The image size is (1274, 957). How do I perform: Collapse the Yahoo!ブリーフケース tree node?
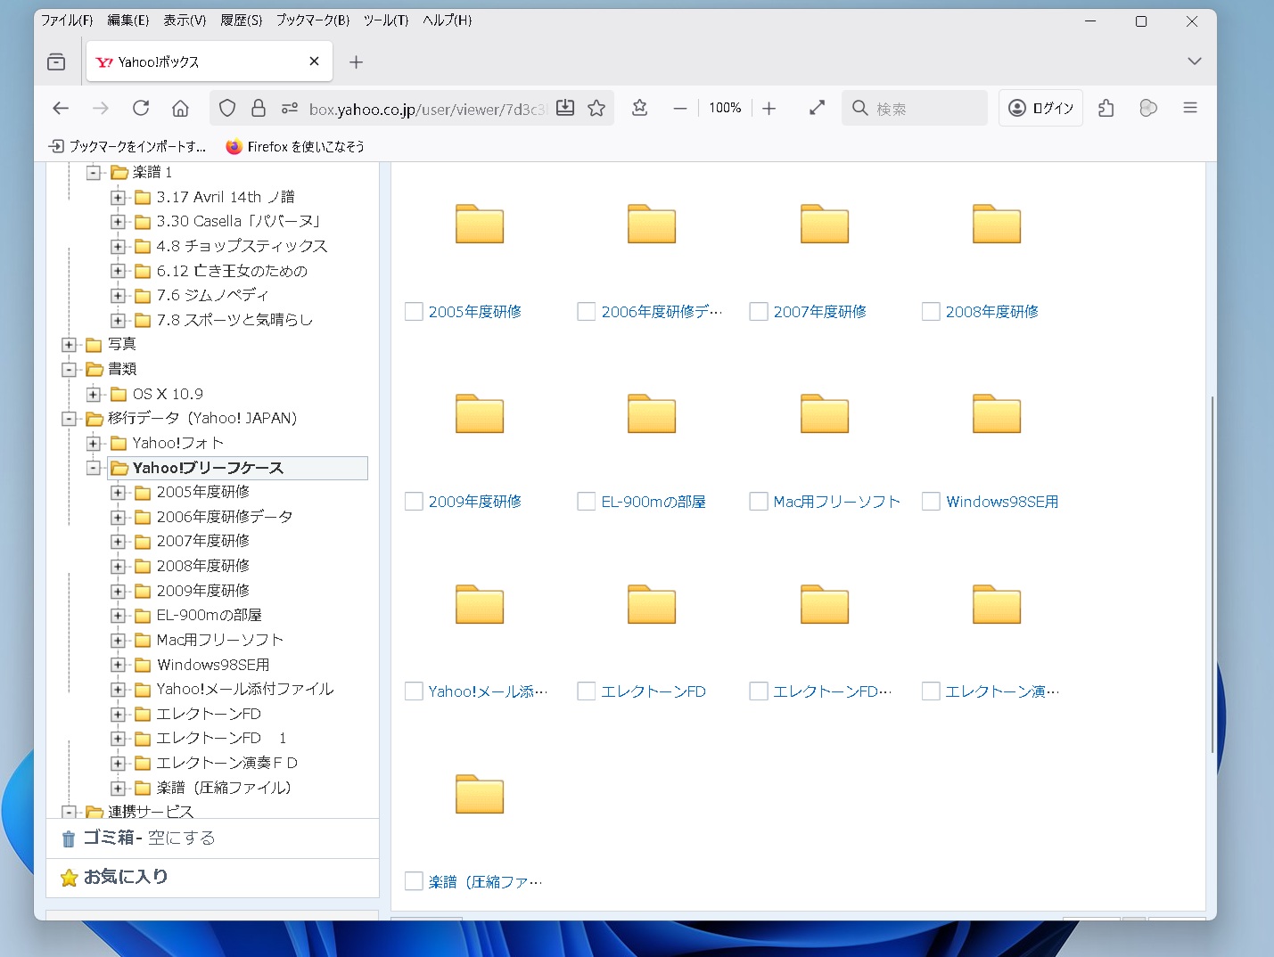coord(94,468)
